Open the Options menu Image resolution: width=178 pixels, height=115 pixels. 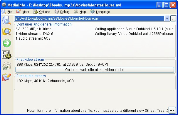(x=45, y=12)
